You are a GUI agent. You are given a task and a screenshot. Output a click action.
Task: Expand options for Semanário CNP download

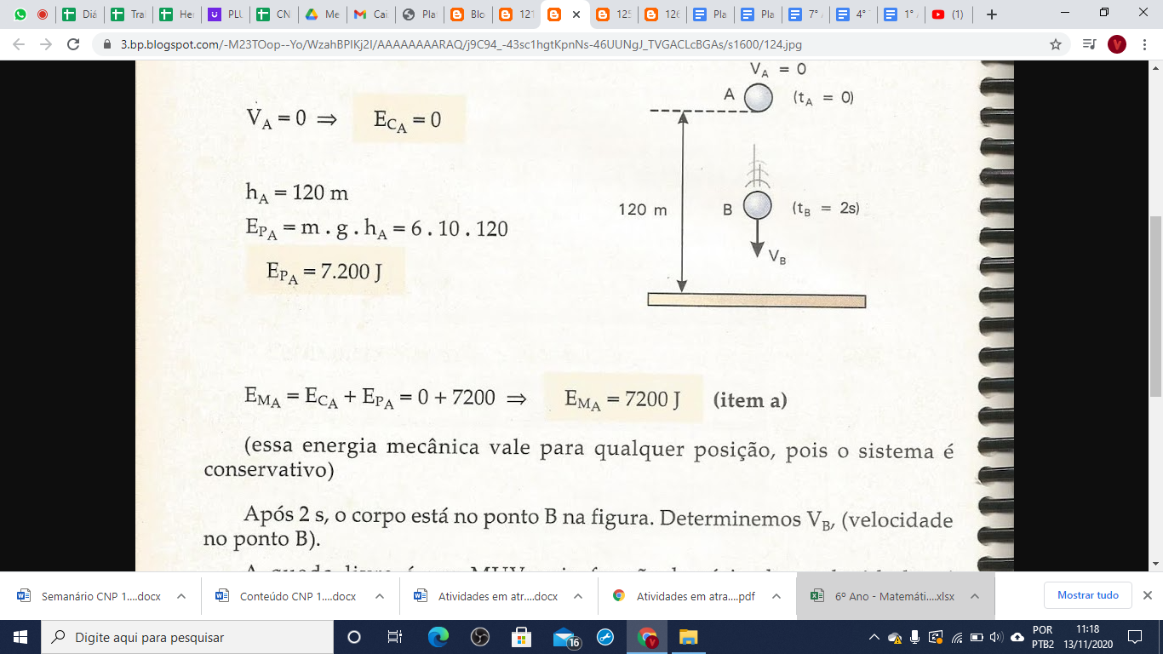coord(181,596)
